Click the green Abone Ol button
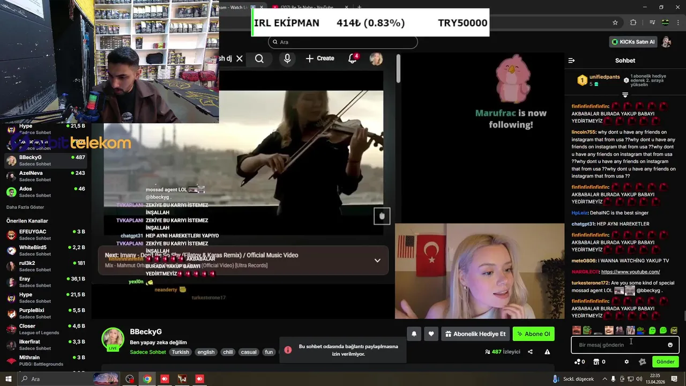Viewport: 686px width, 386px height. coord(533,334)
